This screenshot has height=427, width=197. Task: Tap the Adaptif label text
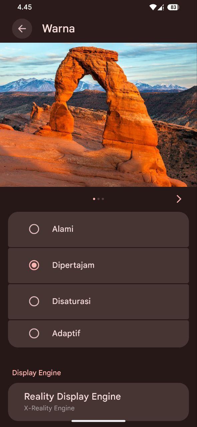pyautogui.click(x=66, y=333)
